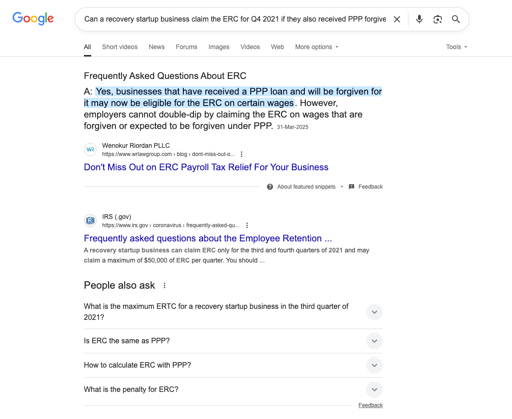Open the three-dot menu for the IRS result
Viewport: 512px width, 419px height.
247,225
